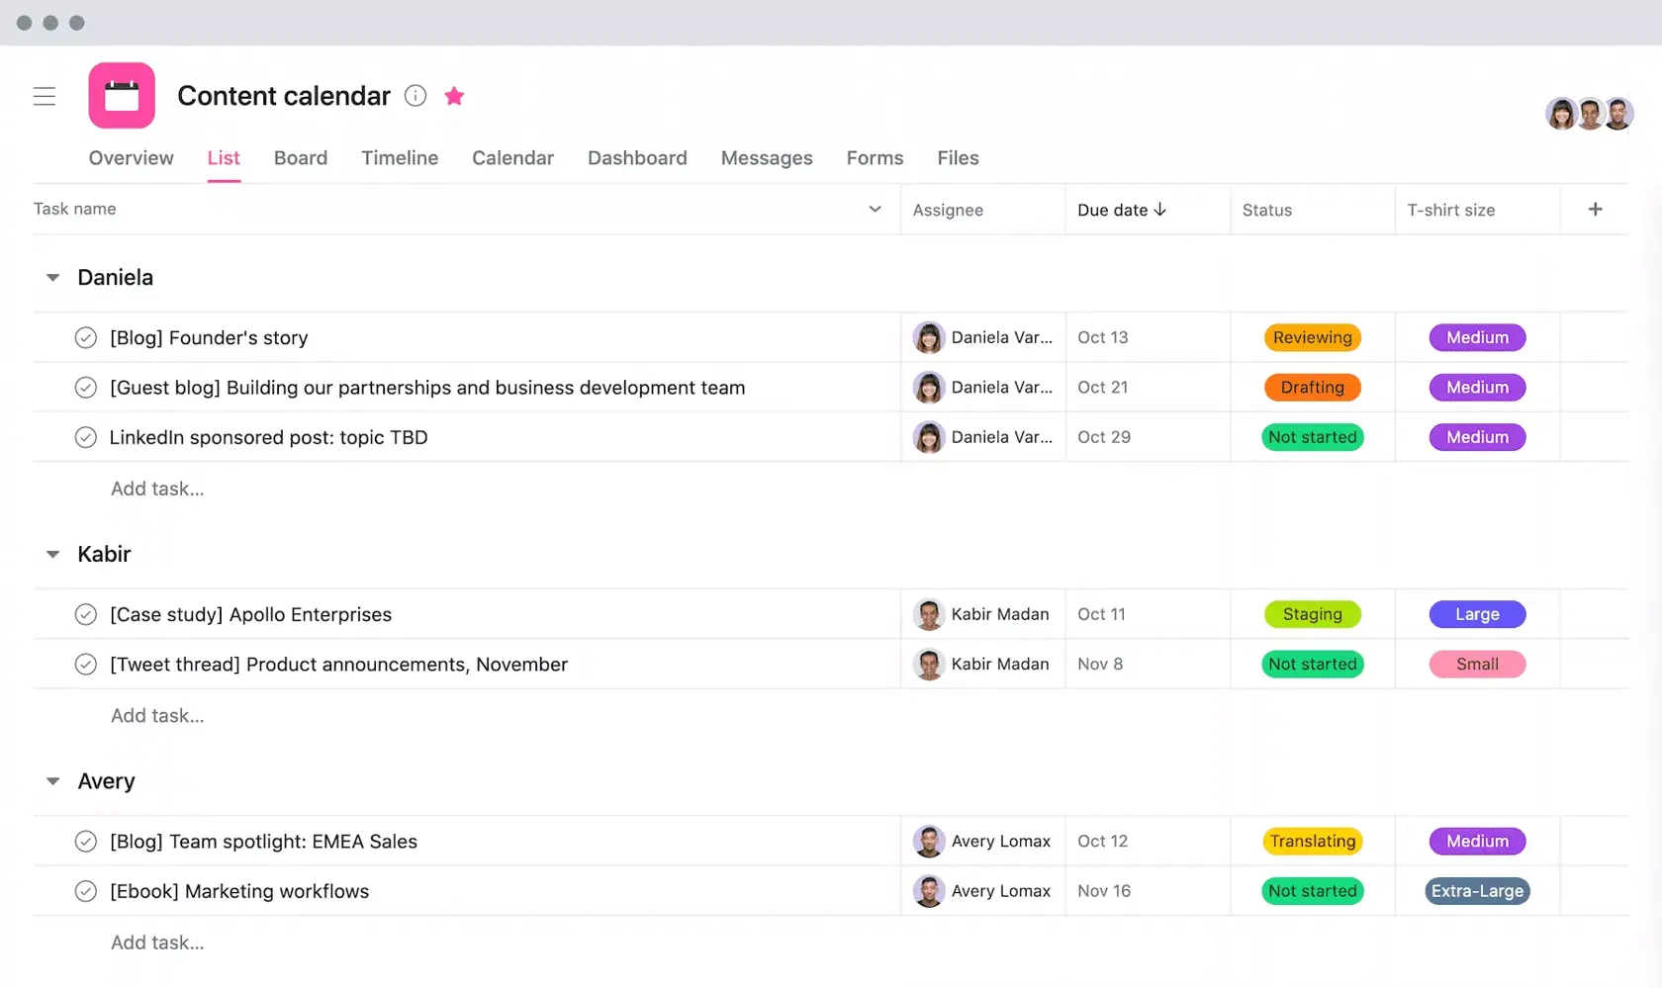Mark [Blog] Team spotlight EMEA Sales complete
Screen dimensions: 1662x988
pyautogui.click(x=85, y=841)
